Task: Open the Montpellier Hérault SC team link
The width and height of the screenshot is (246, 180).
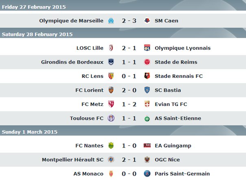Action: click(x=72, y=160)
